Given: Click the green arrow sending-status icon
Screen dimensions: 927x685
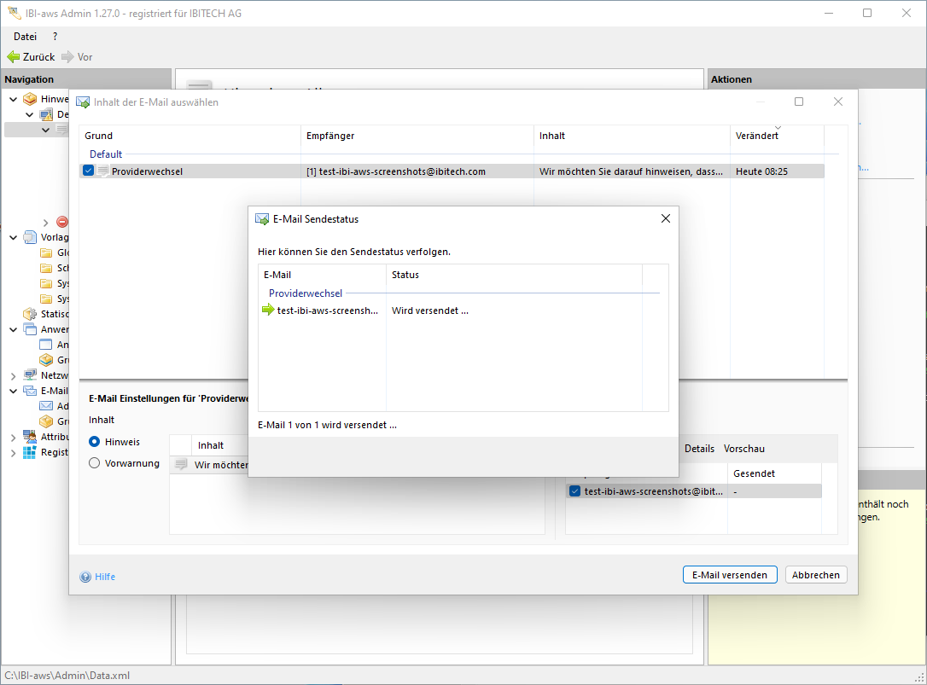Looking at the screenshot, I should (x=268, y=311).
